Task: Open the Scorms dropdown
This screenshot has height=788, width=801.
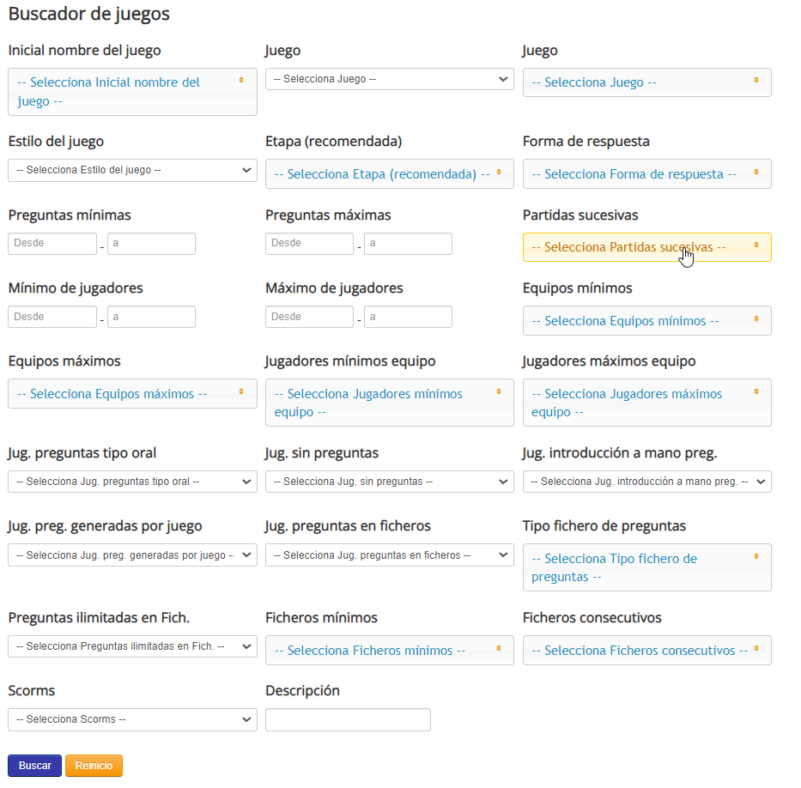Action: click(132, 719)
